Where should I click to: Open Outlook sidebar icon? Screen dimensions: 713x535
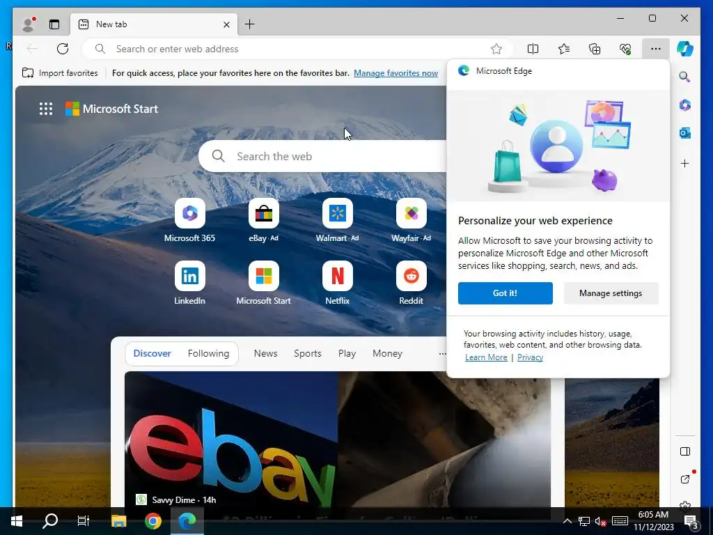685,133
